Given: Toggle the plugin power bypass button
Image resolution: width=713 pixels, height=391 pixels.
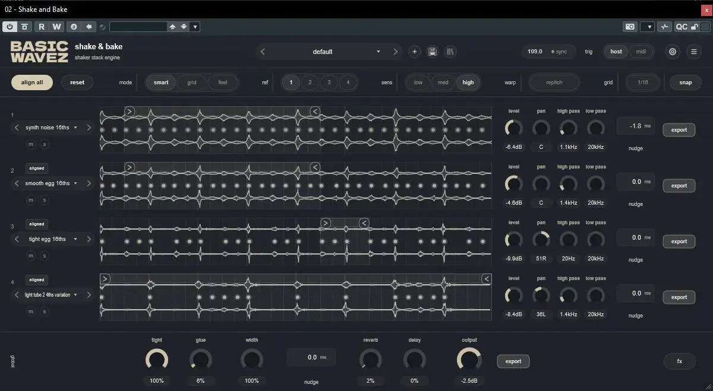Looking at the screenshot, I should (10, 27).
